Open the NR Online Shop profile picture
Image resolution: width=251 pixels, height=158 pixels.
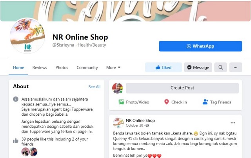[27, 36]
